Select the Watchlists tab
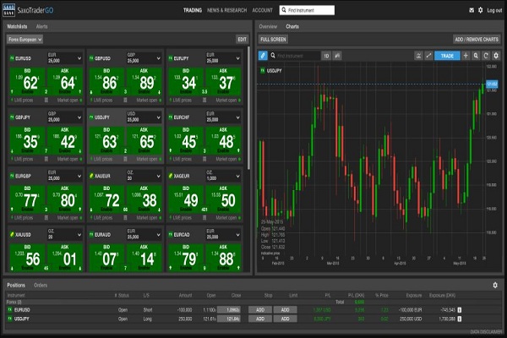 pyautogui.click(x=17, y=26)
